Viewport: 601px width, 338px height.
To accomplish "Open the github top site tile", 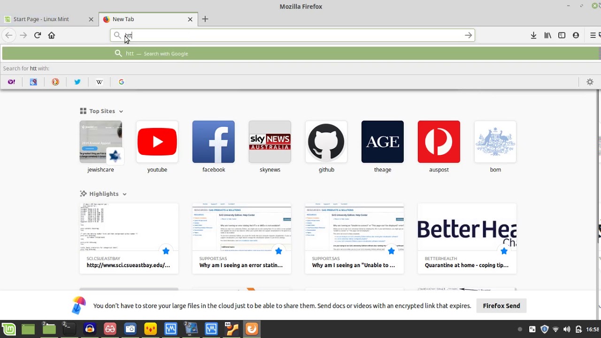I will (326, 147).
